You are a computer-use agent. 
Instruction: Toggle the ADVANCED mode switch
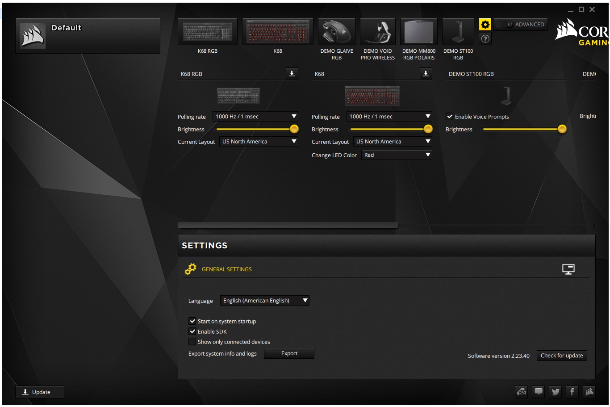click(504, 25)
